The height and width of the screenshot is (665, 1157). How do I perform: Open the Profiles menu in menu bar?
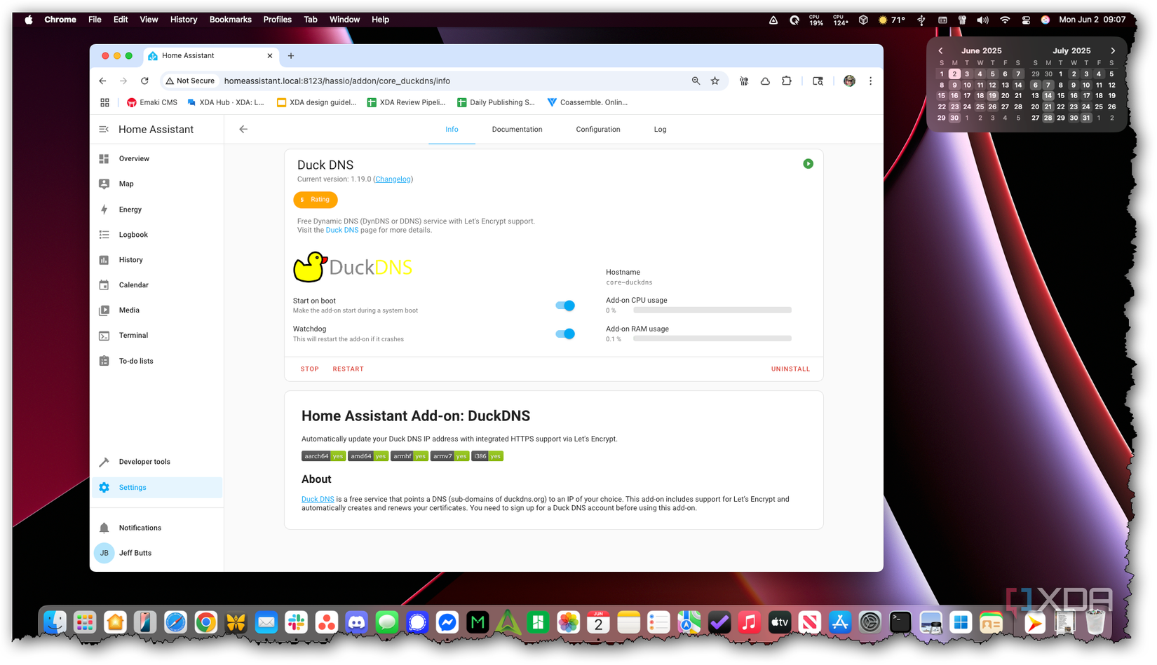pos(277,20)
